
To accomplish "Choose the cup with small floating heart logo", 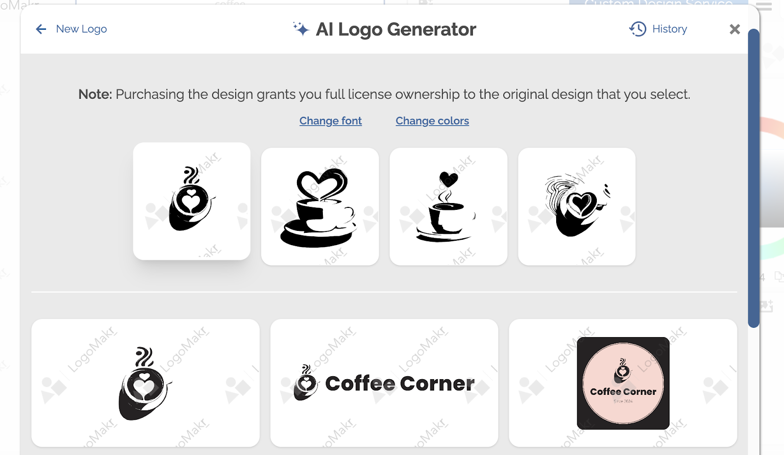I will (448, 206).
